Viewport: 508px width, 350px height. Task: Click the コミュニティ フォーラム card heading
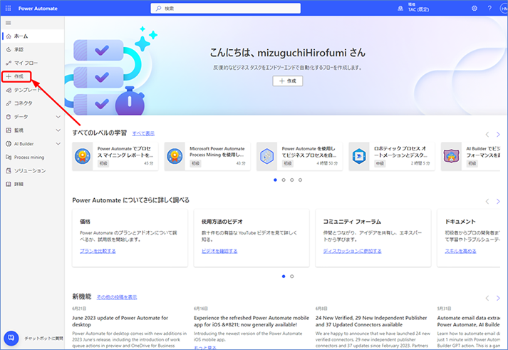click(352, 222)
